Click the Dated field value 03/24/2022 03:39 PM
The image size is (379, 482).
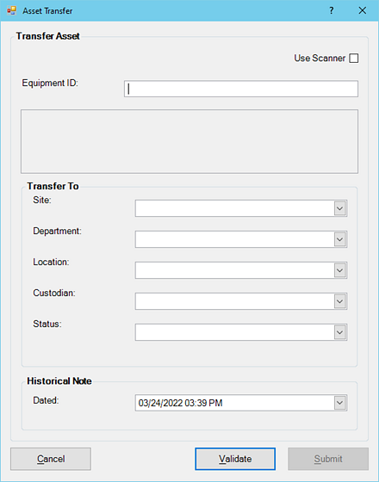tap(180, 403)
